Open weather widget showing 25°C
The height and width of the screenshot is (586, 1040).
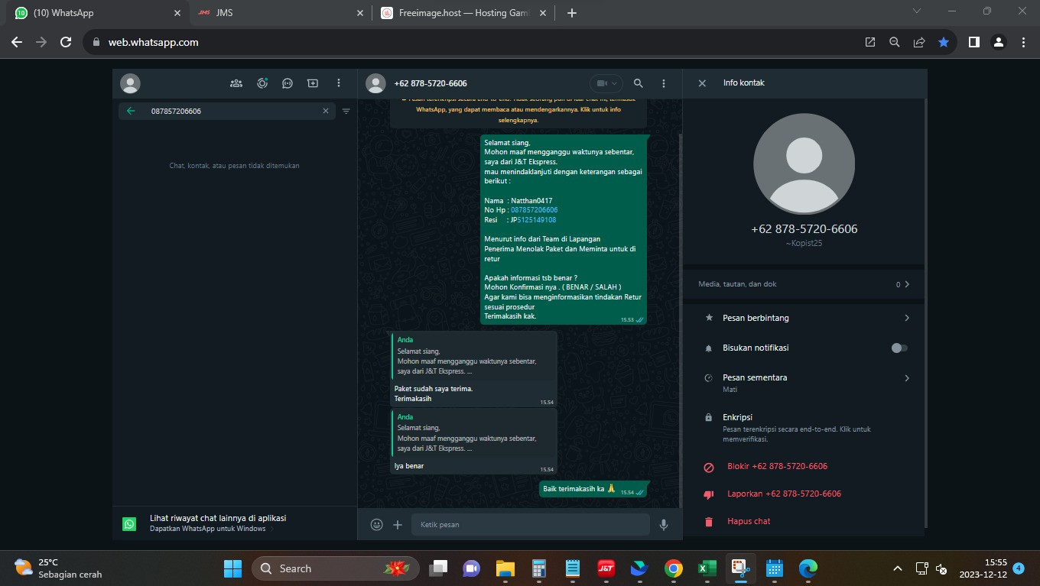[58, 568]
